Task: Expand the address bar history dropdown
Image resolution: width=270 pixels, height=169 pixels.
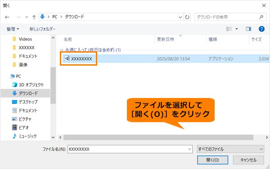Action: coord(180,17)
